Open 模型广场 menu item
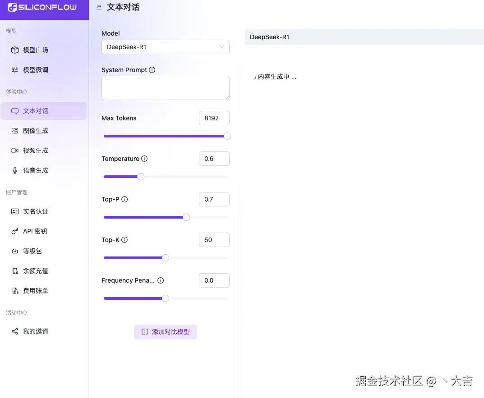 [43, 50]
